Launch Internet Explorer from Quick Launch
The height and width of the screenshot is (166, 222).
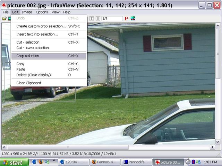35,162
